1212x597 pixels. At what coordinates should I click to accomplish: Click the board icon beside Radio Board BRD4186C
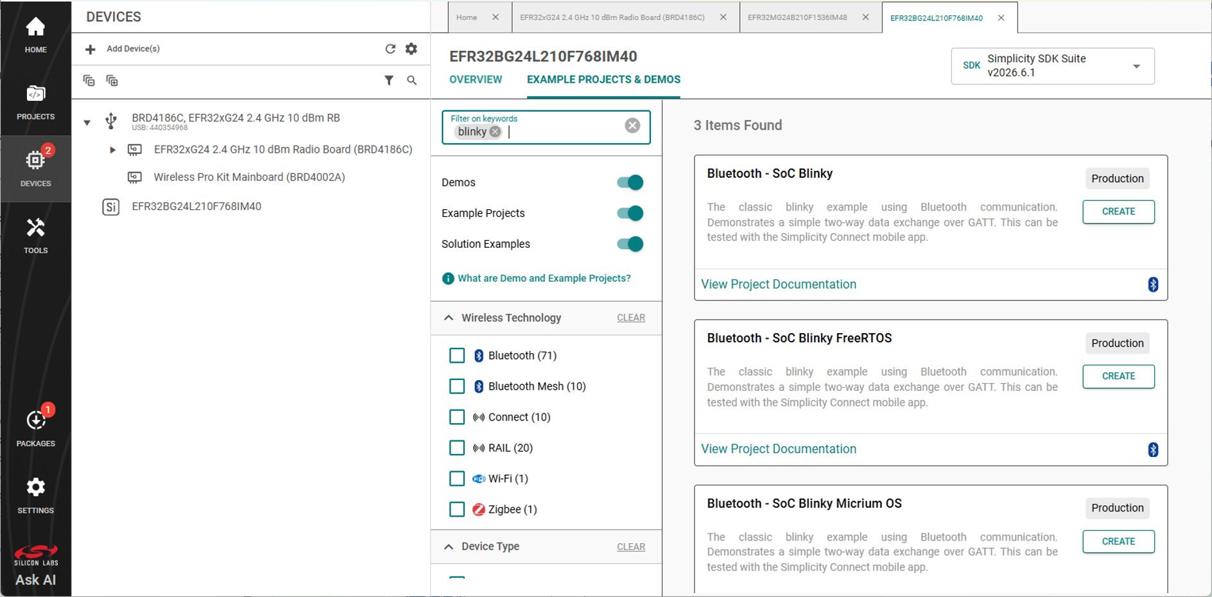(x=134, y=150)
